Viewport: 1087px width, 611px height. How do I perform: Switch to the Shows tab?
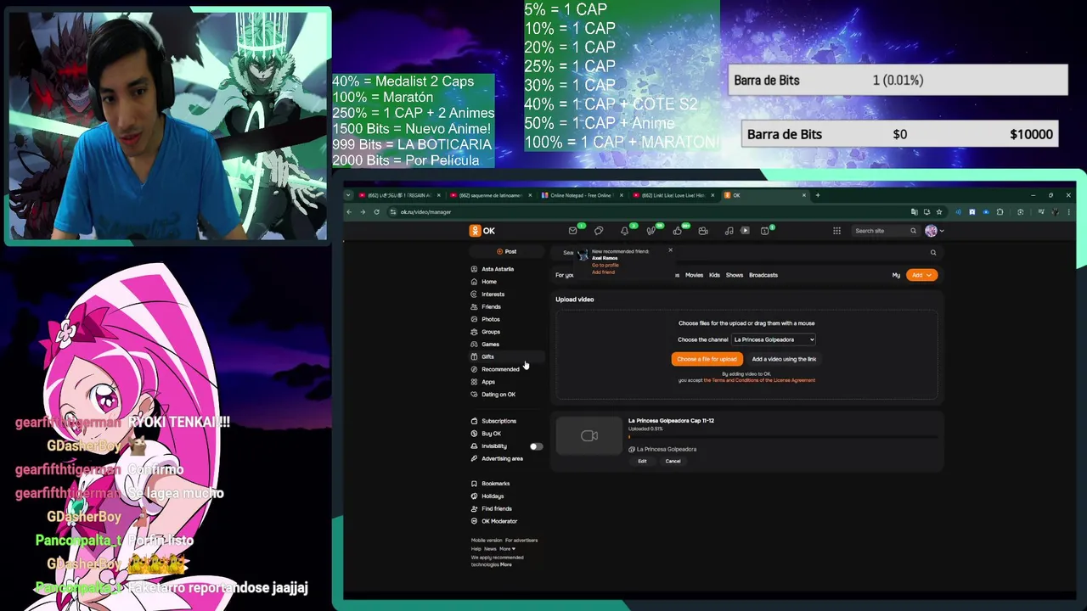735,275
